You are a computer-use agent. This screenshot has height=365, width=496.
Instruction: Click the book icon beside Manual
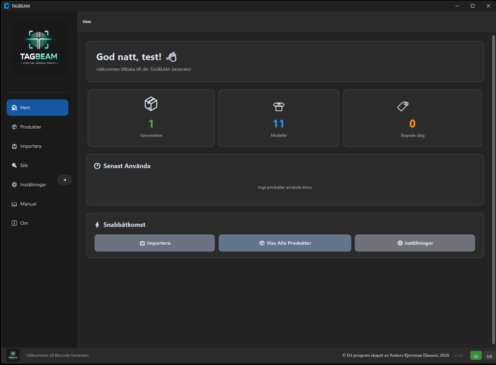[14, 204]
